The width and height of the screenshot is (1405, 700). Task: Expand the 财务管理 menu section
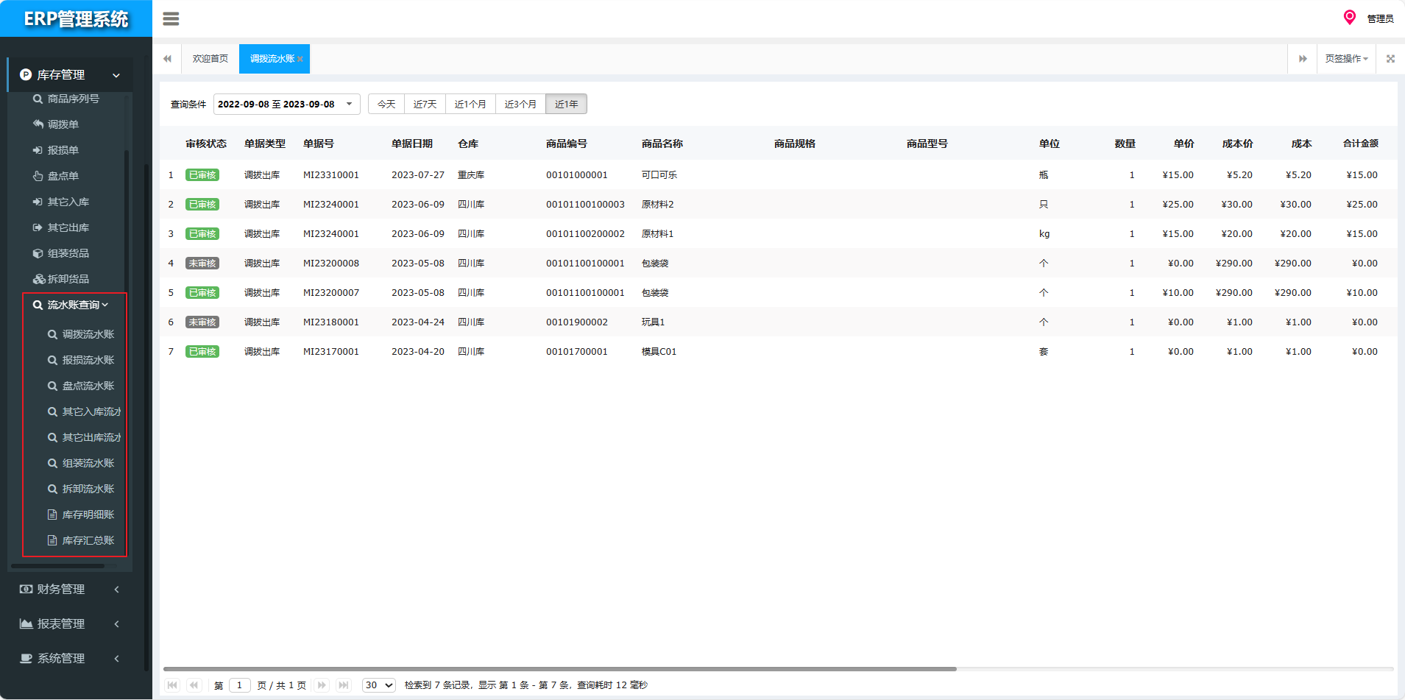70,590
